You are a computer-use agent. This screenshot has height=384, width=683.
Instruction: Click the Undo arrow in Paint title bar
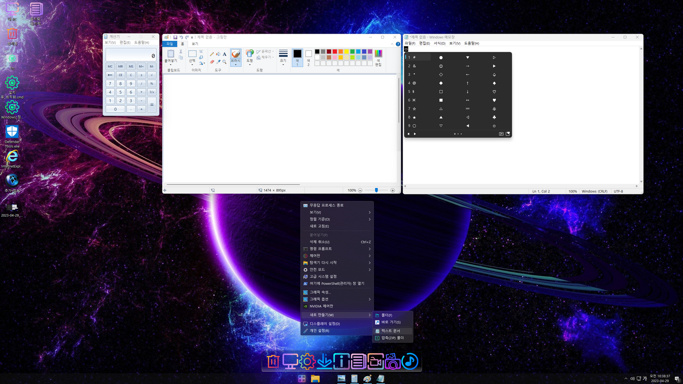181,37
